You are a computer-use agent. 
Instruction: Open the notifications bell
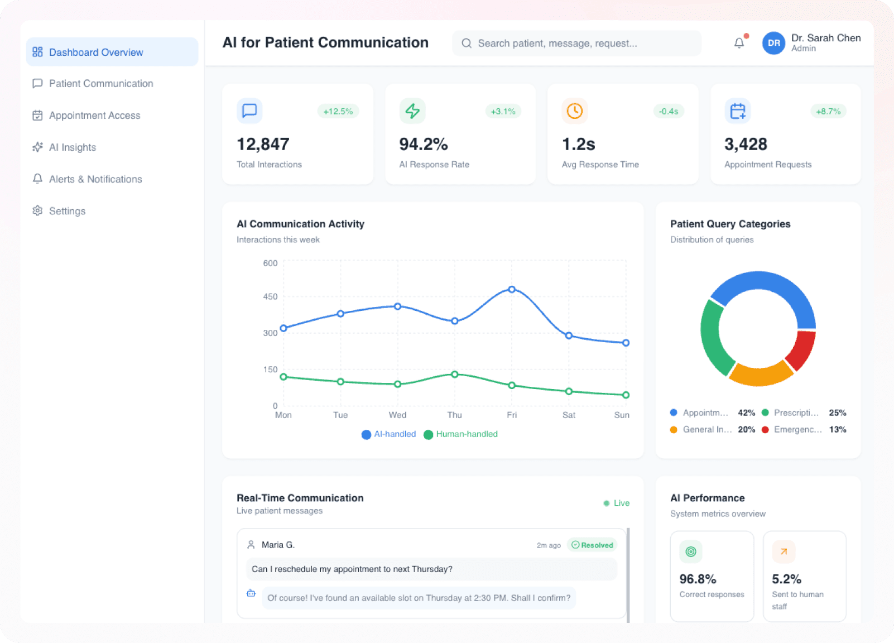(738, 42)
